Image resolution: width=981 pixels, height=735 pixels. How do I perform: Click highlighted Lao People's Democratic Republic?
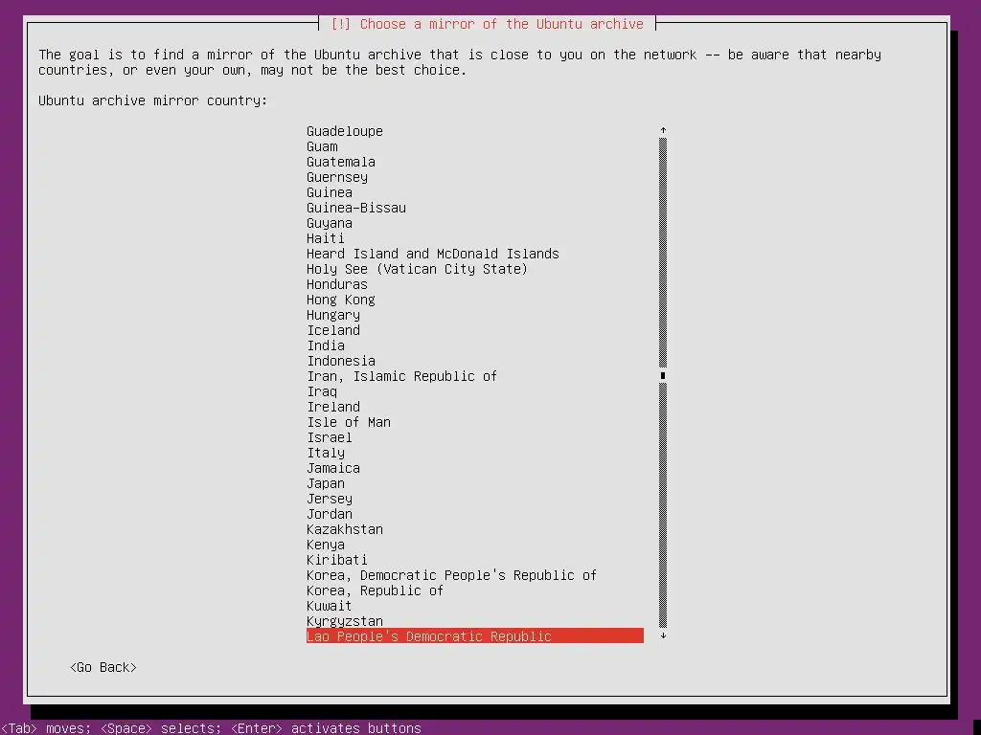[x=475, y=635]
